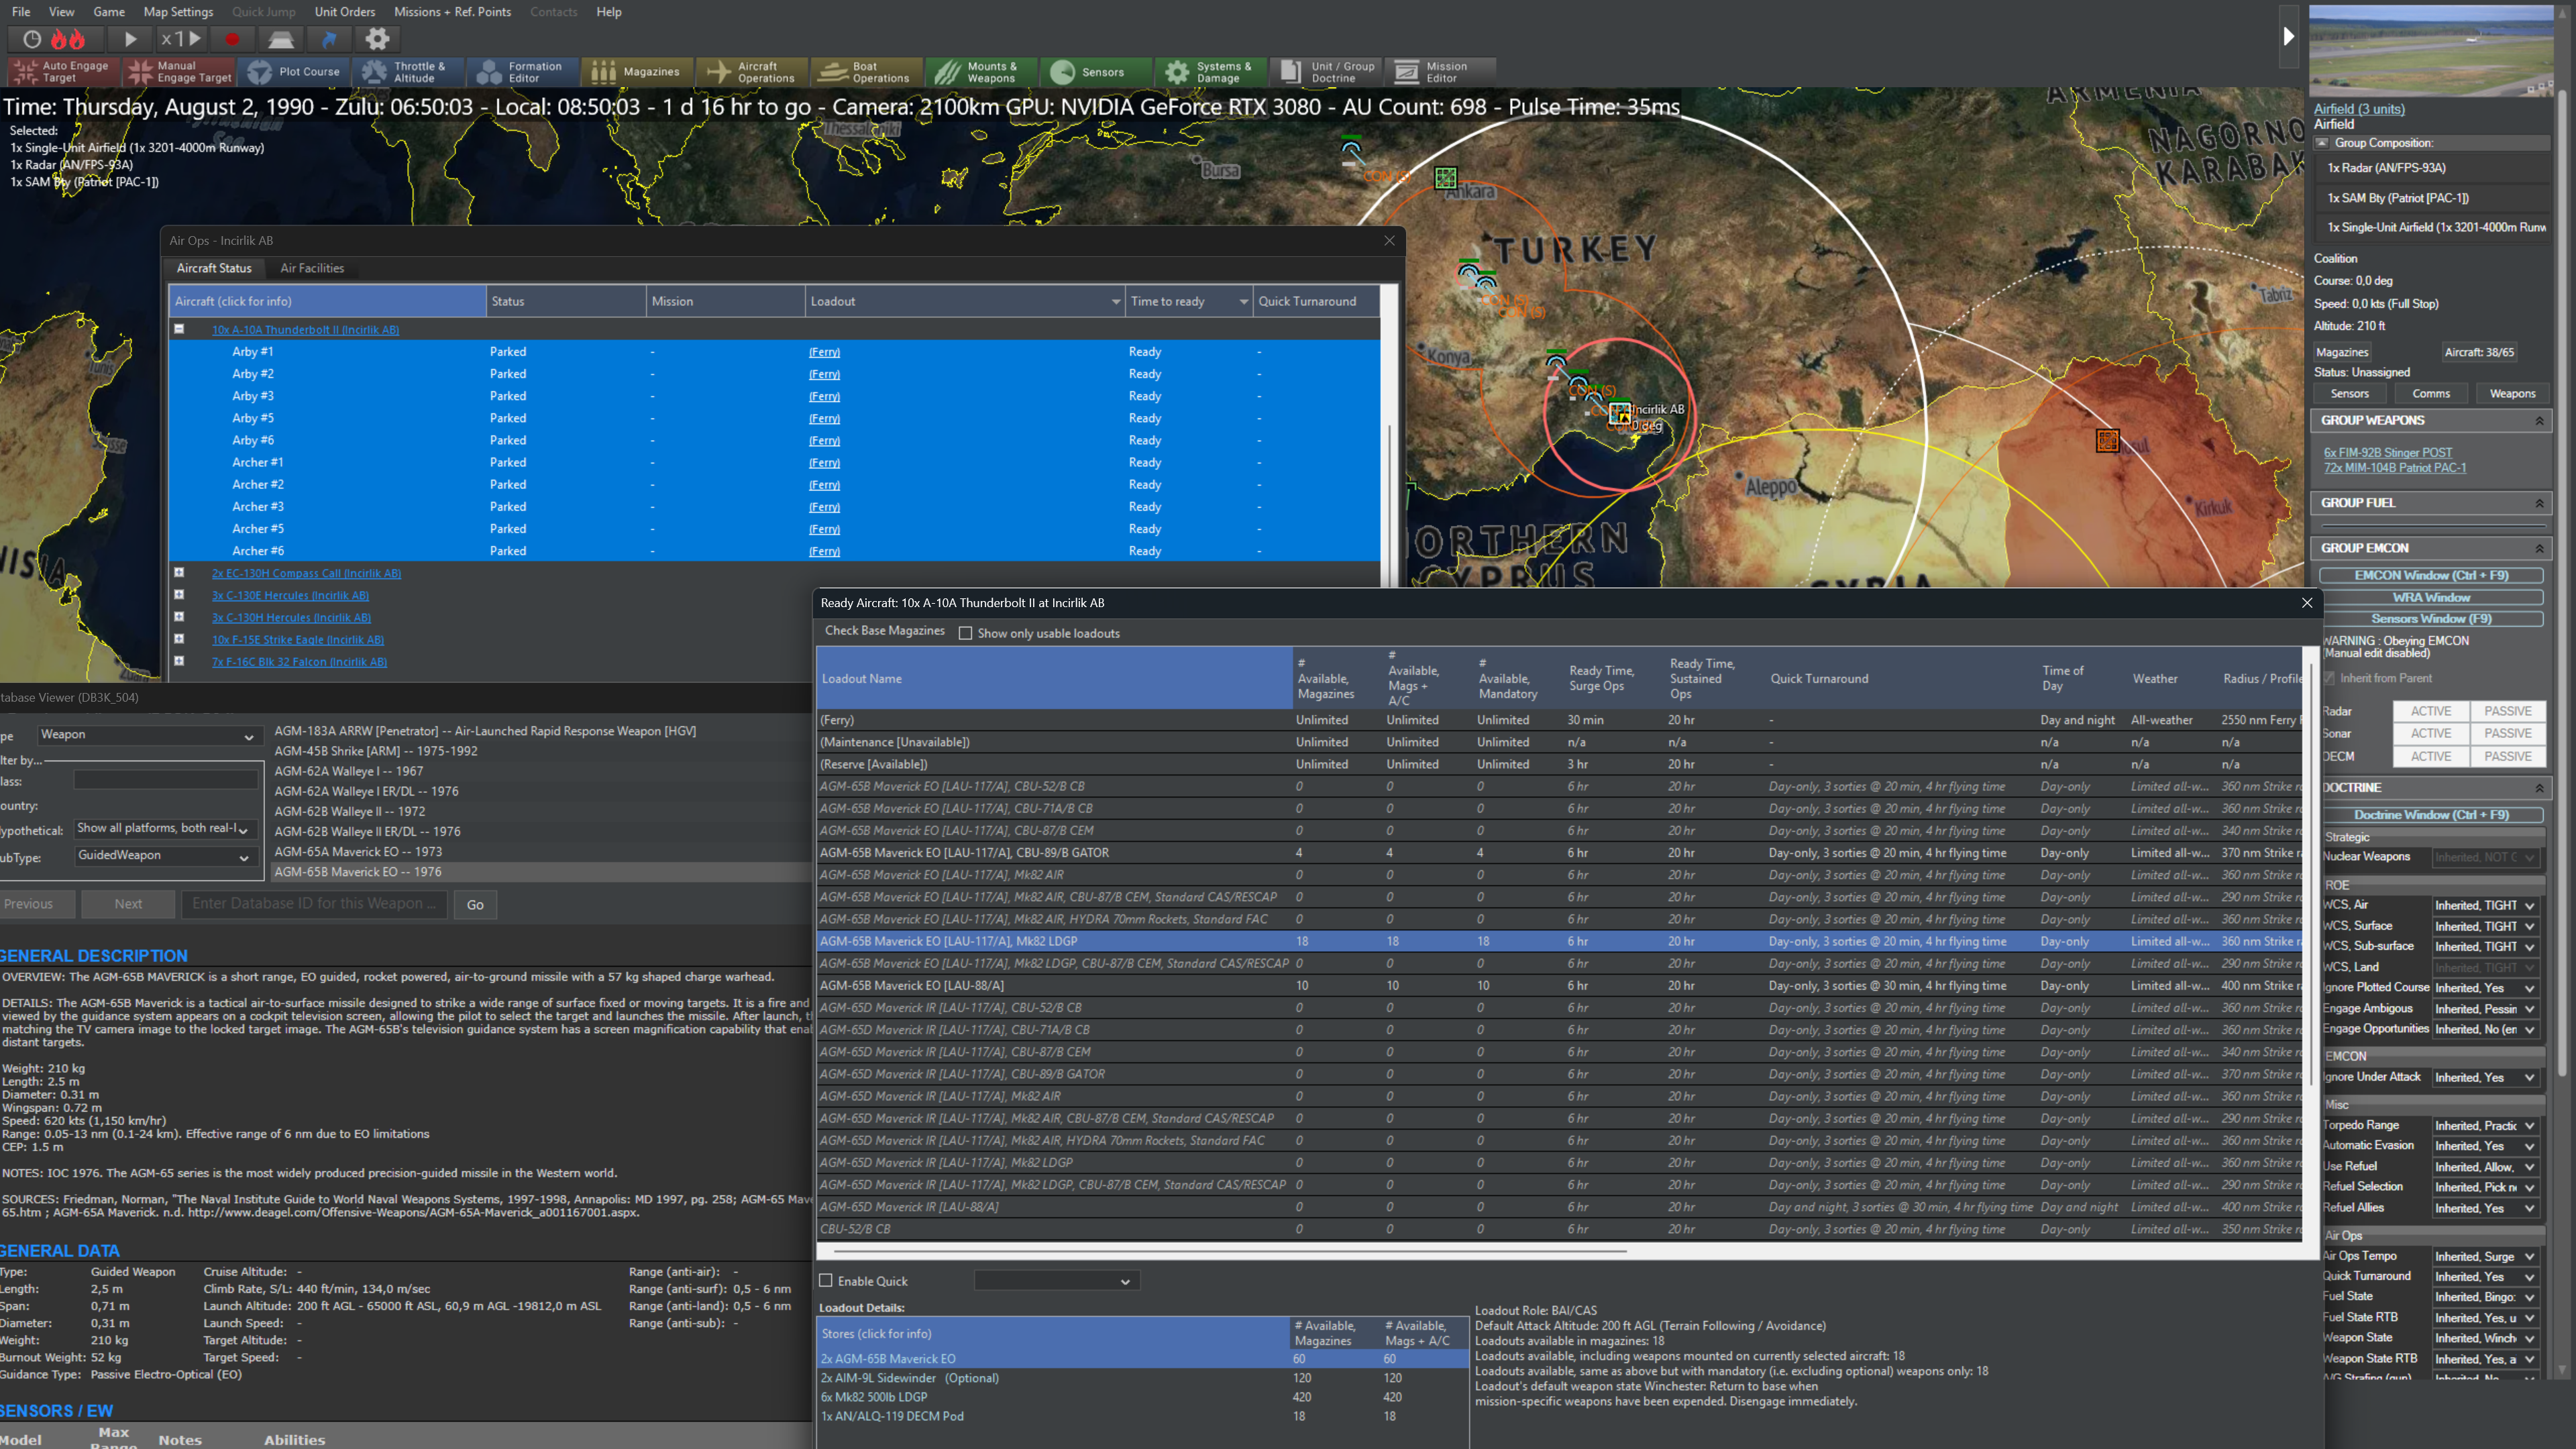Set Radar EMCON to ACTIVE
This screenshot has width=2576, height=1449.
[x=2430, y=711]
